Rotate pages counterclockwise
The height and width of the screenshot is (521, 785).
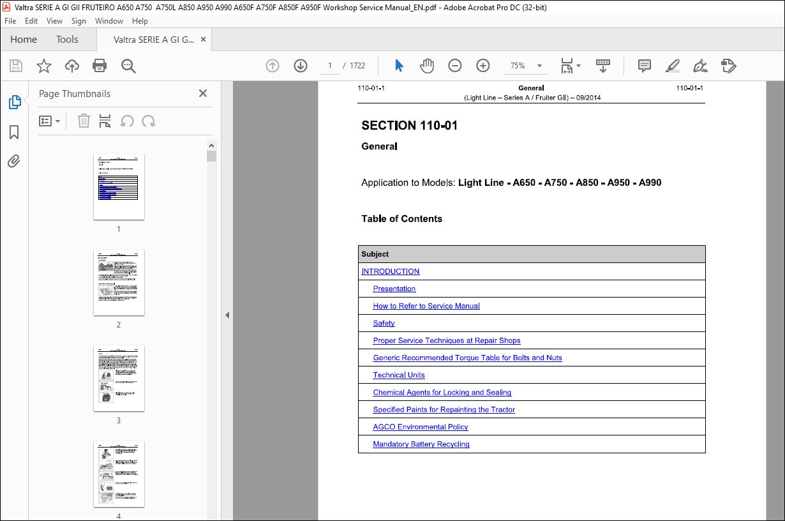click(x=127, y=121)
